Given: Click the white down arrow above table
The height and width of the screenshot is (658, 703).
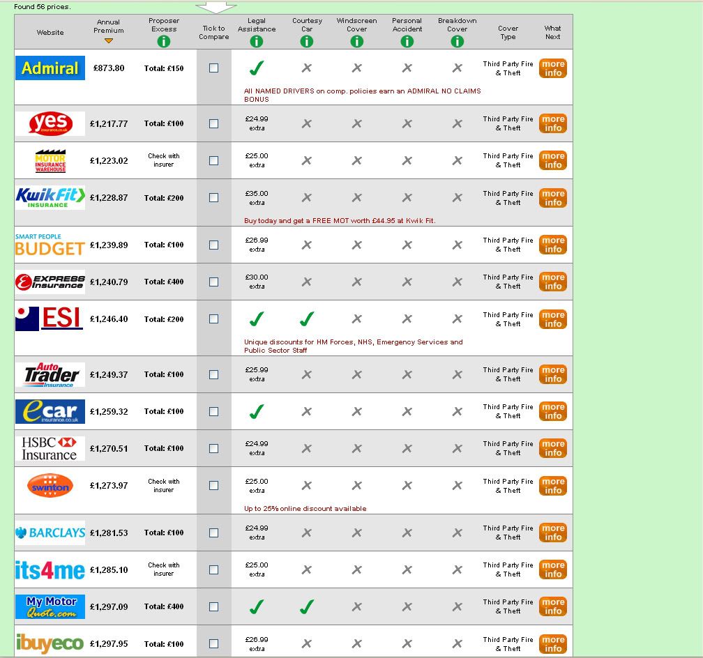Looking at the screenshot, I should click(216, 7).
